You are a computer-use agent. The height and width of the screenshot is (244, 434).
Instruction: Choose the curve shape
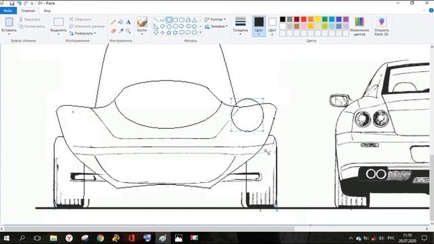point(163,20)
